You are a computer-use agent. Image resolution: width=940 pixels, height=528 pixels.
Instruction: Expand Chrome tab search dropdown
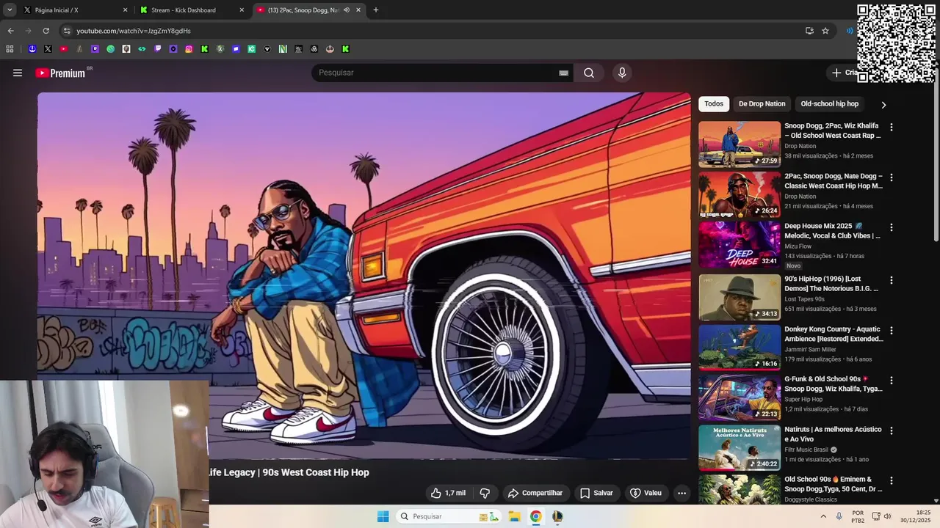10,10
